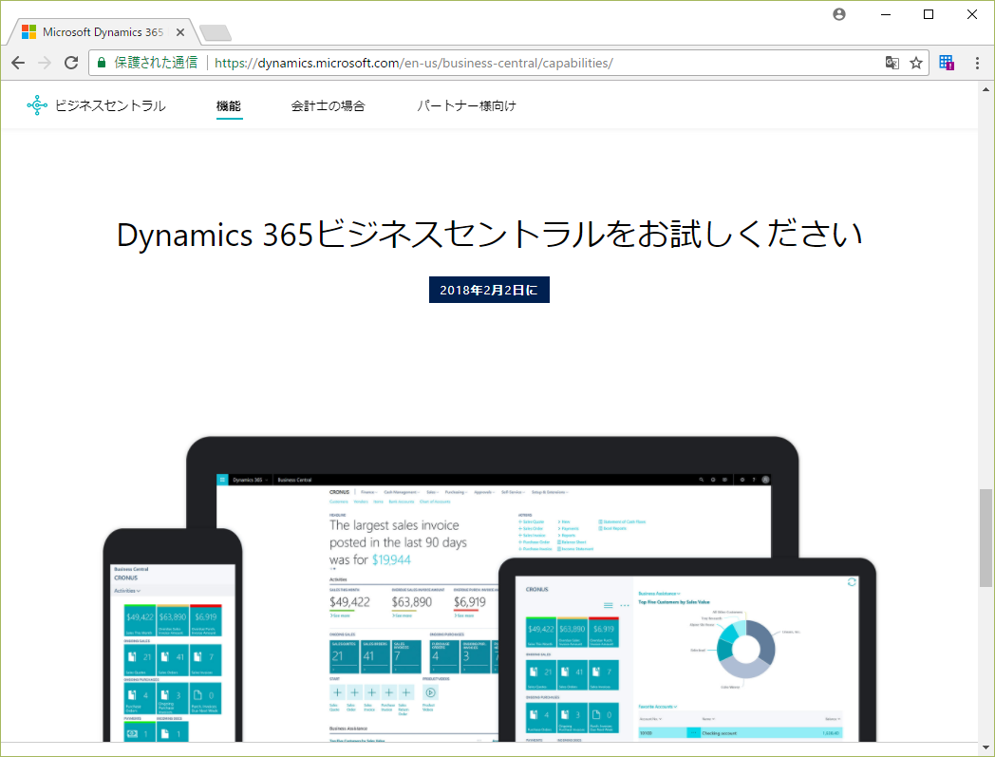Viewport: 995px width, 757px height.
Task: Click the tablet mockup with donut chart
Action: 687,651
